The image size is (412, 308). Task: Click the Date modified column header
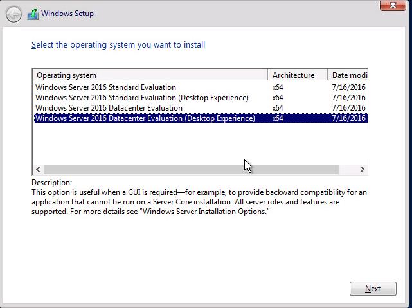point(348,75)
